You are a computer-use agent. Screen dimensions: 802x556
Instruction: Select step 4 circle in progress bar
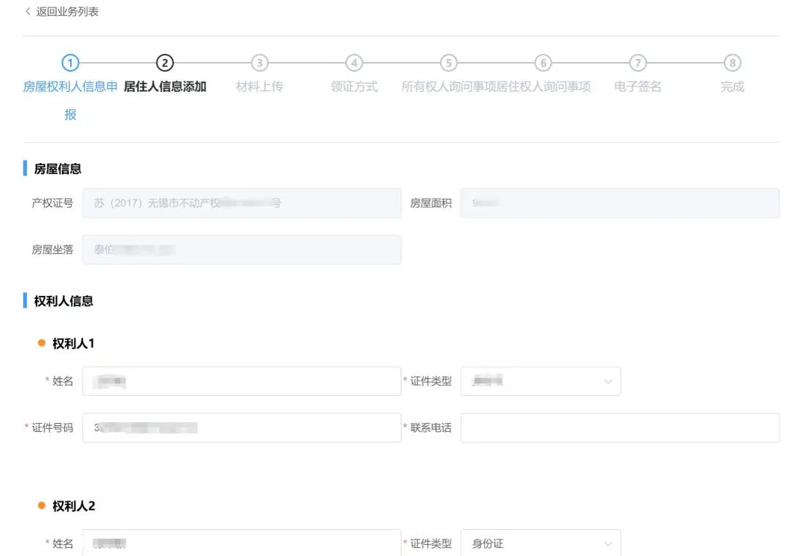pos(354,64)
